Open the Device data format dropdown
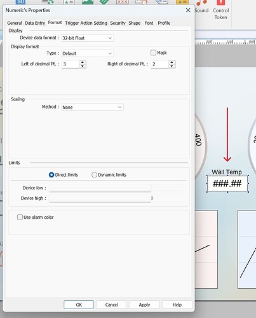 pyautogui.click(x=88, y=38)
